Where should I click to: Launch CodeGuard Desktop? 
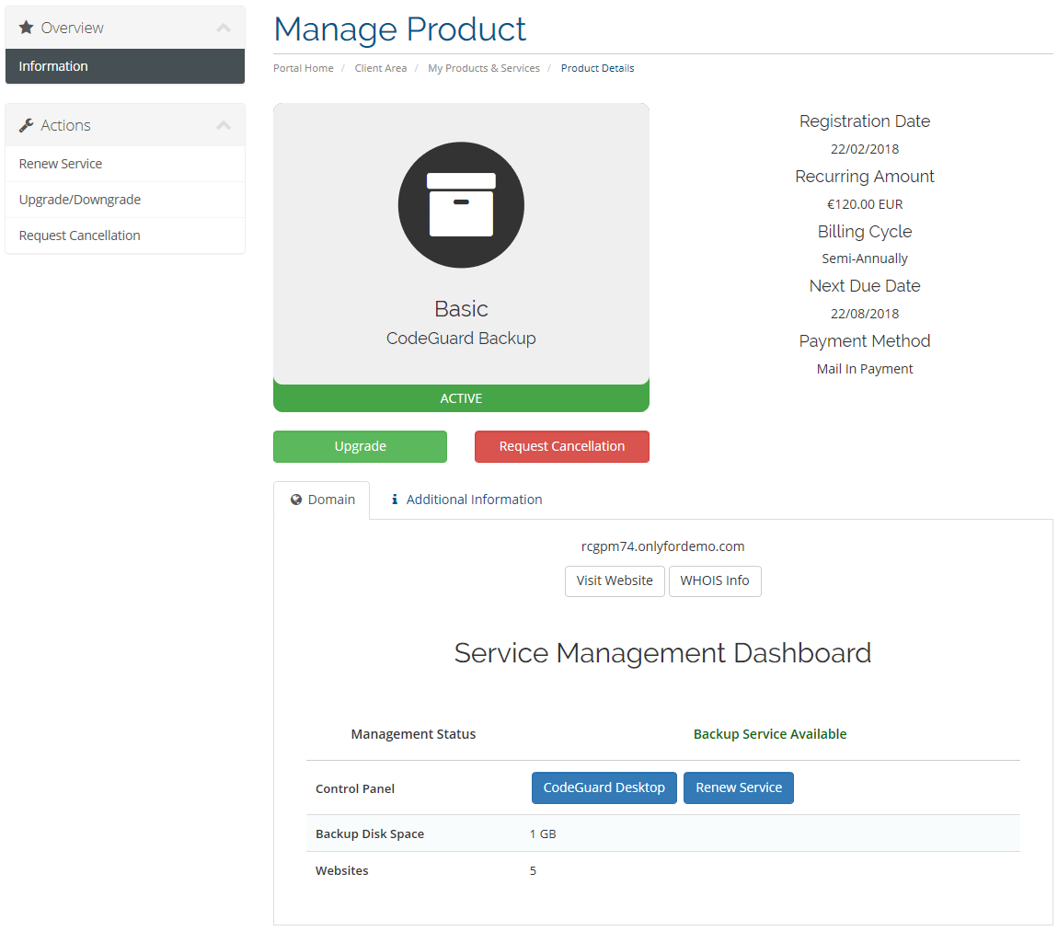(604, 788)
